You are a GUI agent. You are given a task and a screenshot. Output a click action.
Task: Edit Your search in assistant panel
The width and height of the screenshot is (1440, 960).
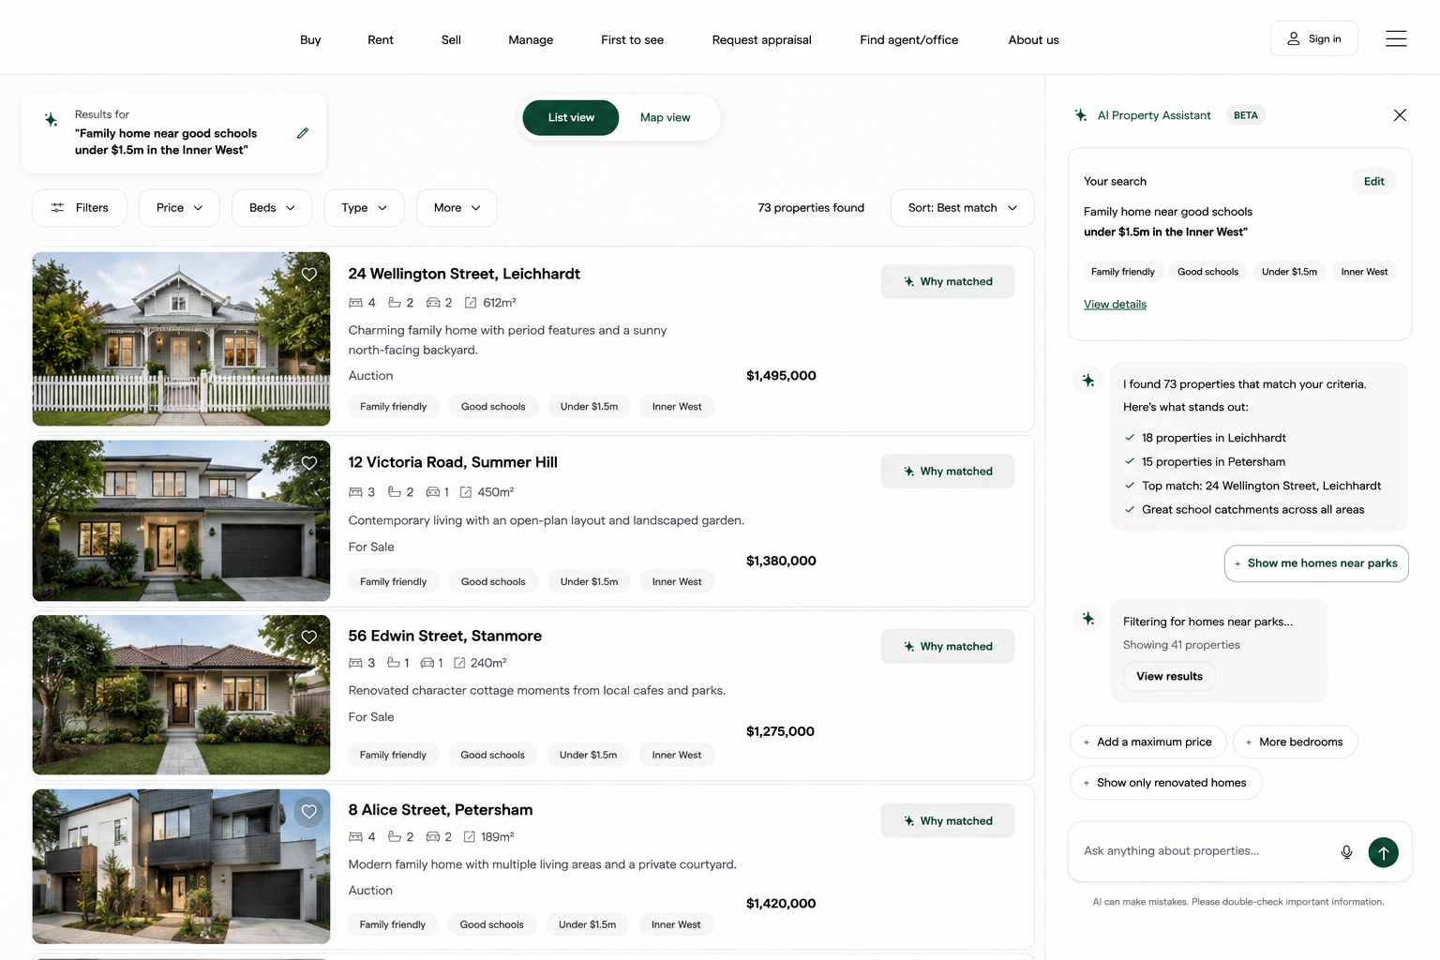(x=1373, y=182)
